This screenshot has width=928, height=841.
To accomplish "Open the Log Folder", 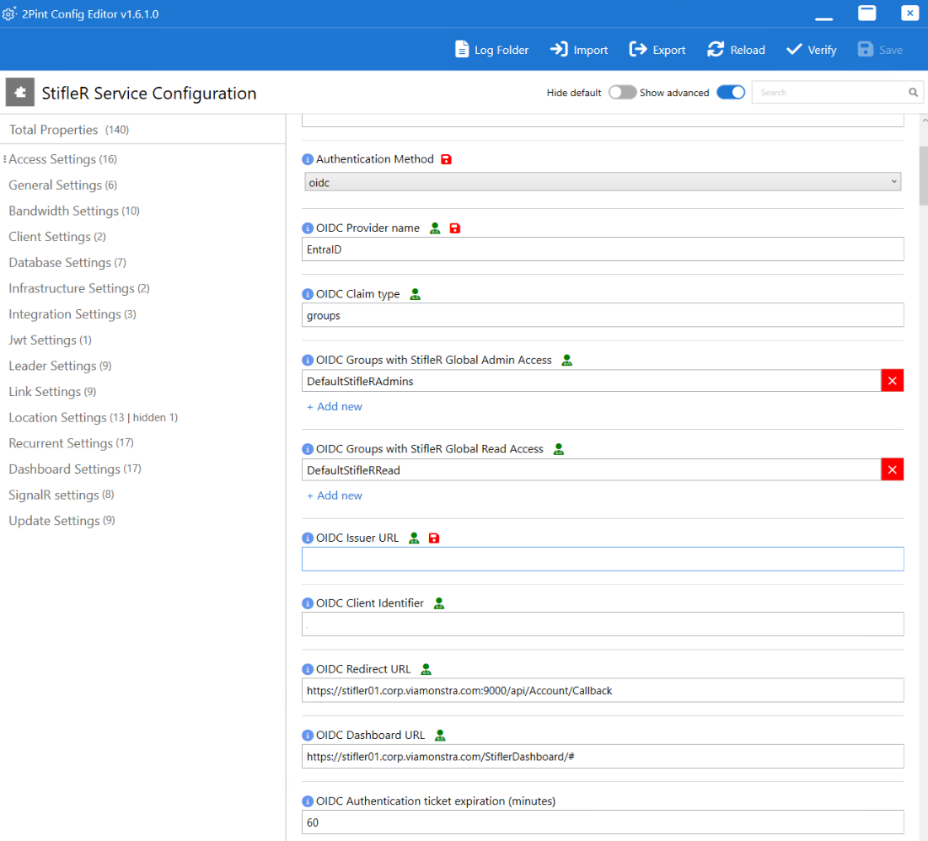I will (x=492, y=50).
